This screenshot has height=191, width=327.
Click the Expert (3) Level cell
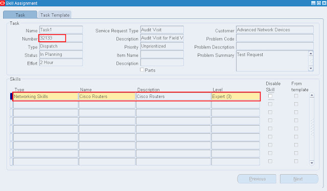[x=236, y=97]
